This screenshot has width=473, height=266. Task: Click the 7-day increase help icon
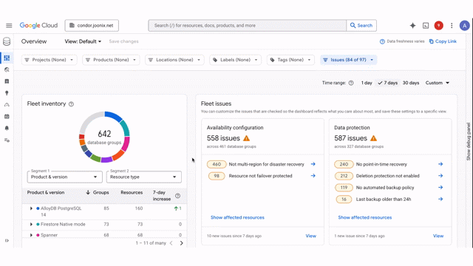[177, 196]
